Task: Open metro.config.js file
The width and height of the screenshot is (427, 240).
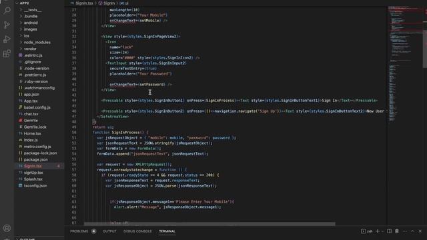Action: 37,147
